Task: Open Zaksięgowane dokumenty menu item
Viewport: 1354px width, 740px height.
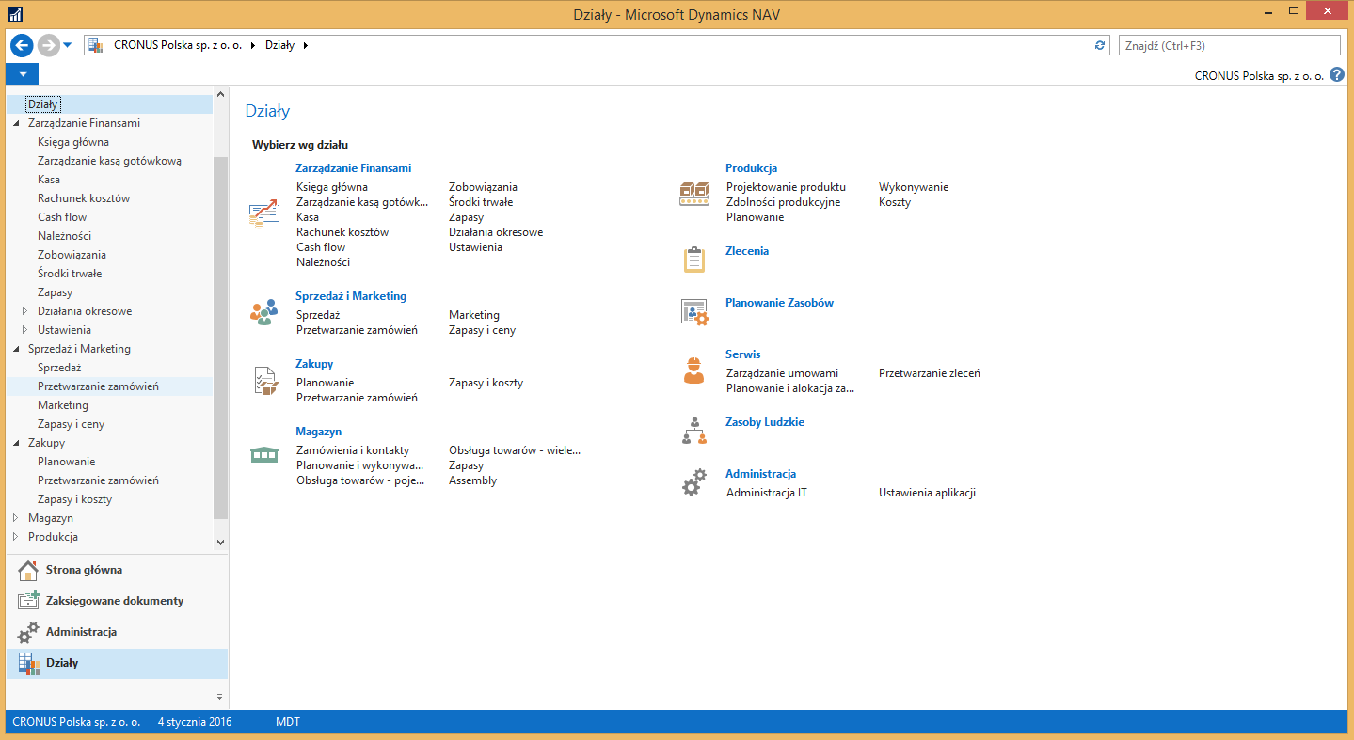Action: tap(117, 601)
